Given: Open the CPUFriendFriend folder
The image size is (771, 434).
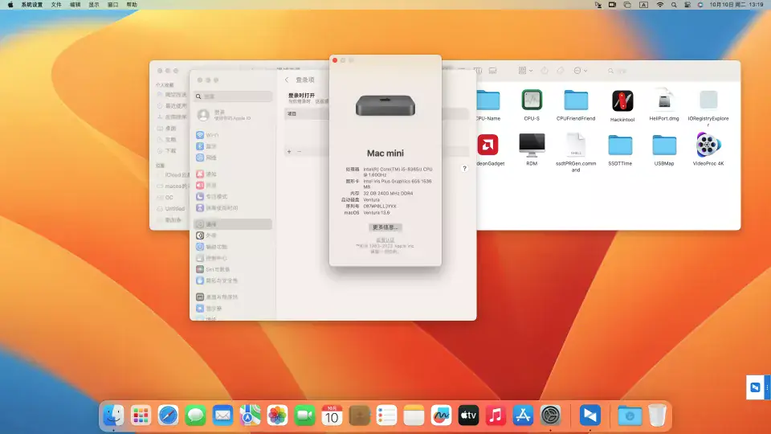Looking at the screenshot, I should pos(576,100).
